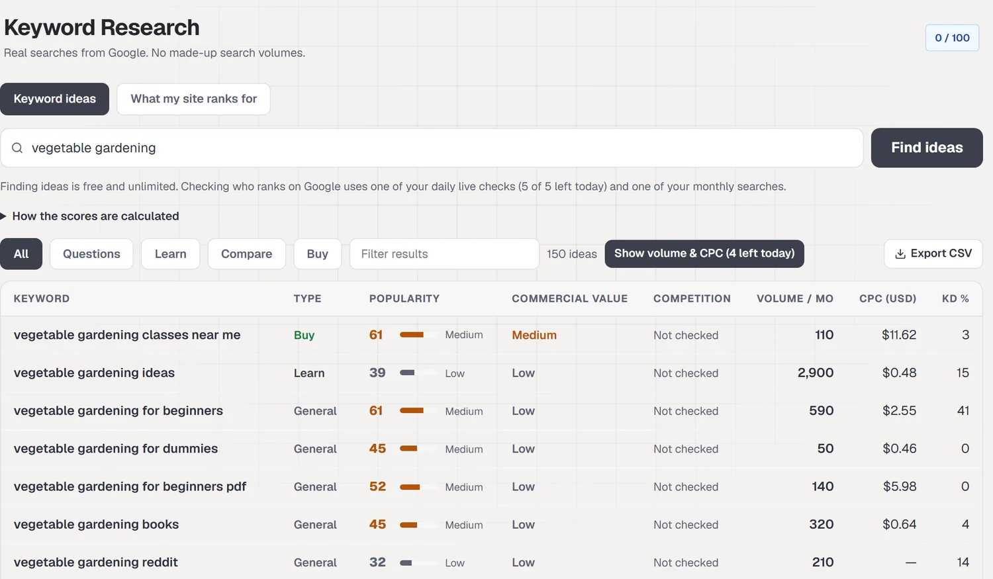
Task: Sort by COMPETITION column header
Action: (692, 298)
